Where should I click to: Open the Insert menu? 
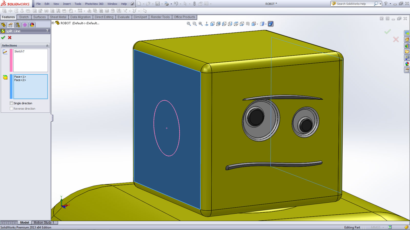[x=67, y=4]
